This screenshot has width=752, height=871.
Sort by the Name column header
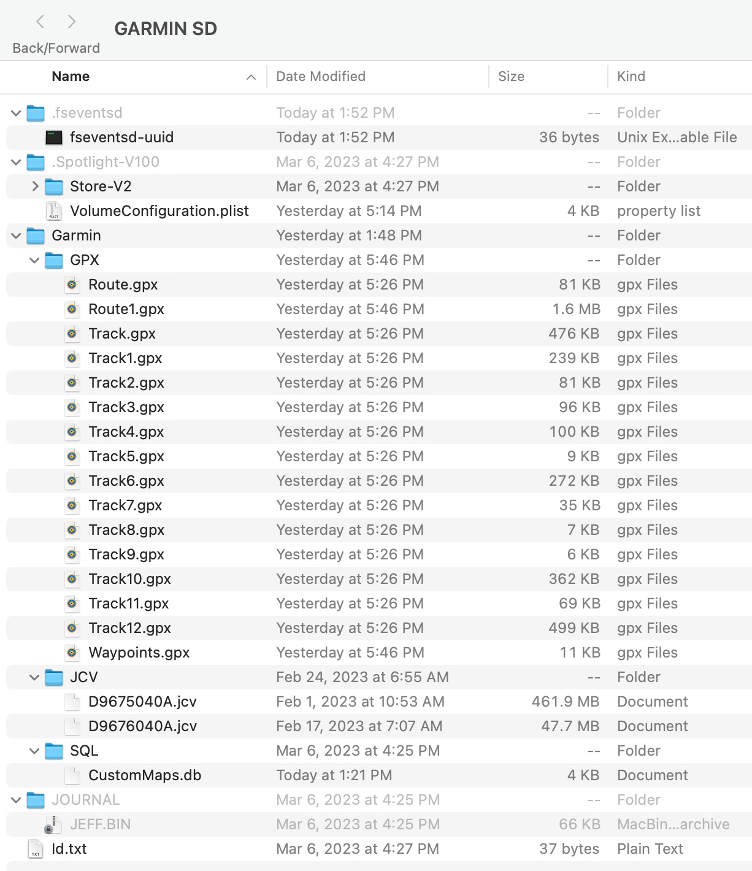click(71, 76)
